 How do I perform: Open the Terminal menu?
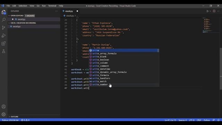[x=52, y=6]
